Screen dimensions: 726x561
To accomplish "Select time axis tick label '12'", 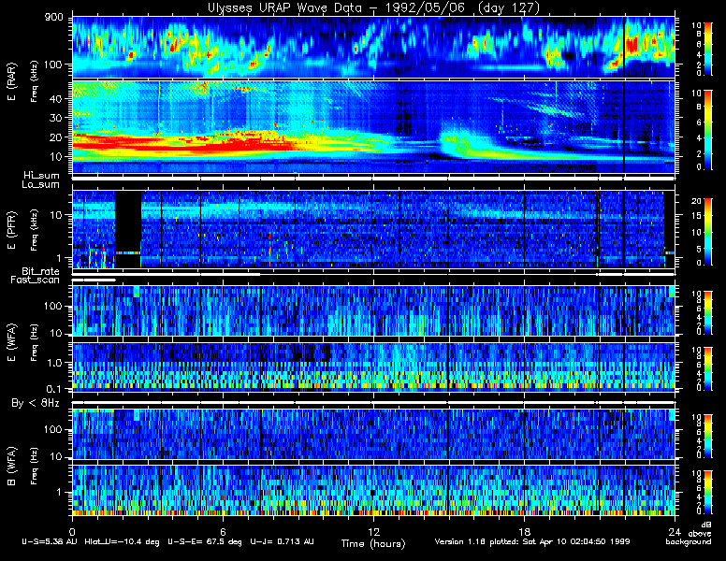I will 373,532.
